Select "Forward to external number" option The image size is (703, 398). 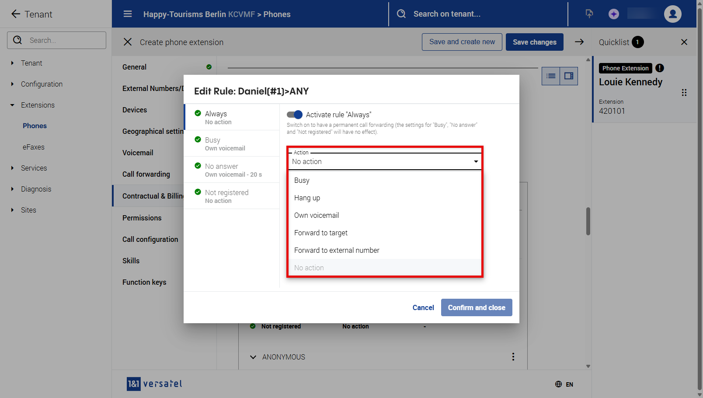tap(337, 250)
